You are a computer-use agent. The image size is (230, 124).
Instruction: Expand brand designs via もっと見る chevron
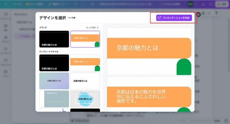tap(97, 28)
